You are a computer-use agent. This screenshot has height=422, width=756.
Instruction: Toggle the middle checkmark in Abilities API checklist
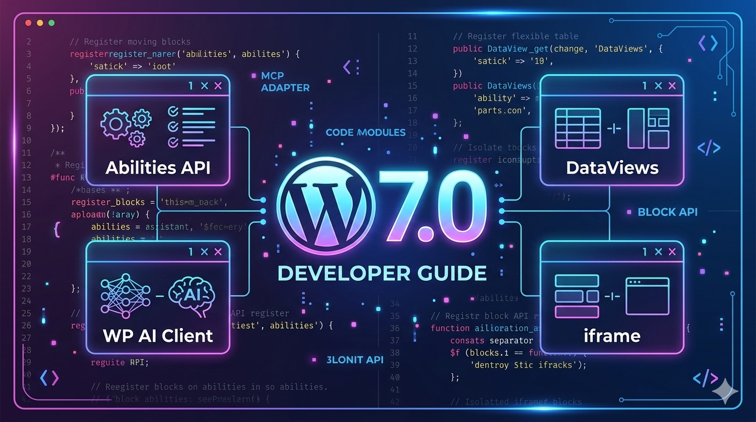click(x=173, y=127)
